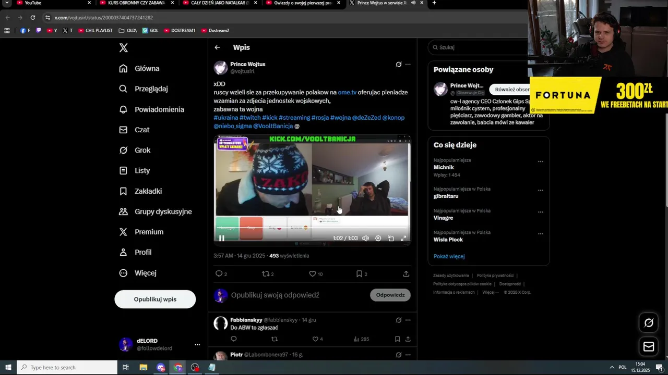Click the Grupy dyskusyjne people icon

(123, 211)
